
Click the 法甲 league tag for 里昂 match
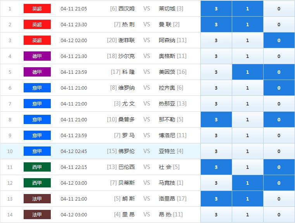pyautogui.click(x=37, y=214)
